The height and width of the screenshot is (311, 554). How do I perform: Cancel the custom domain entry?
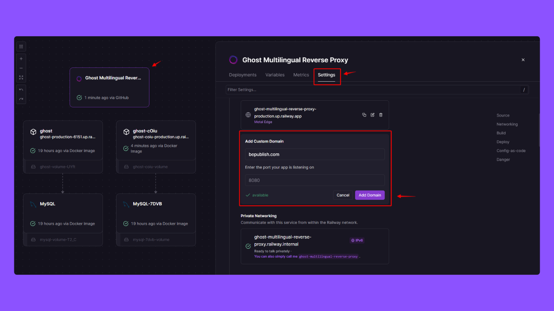(x=343, y=195)
